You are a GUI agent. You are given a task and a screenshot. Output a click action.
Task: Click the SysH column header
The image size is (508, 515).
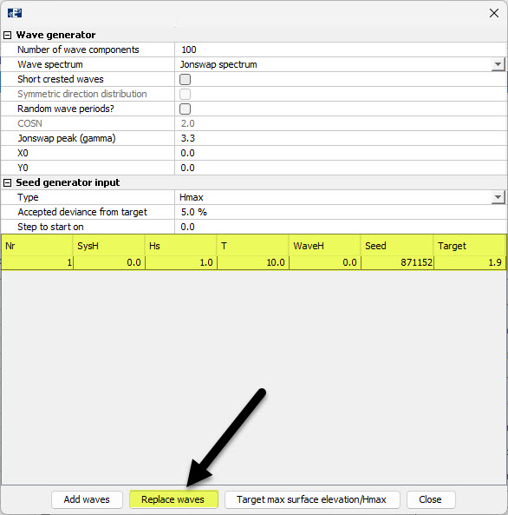click(109, 246)
